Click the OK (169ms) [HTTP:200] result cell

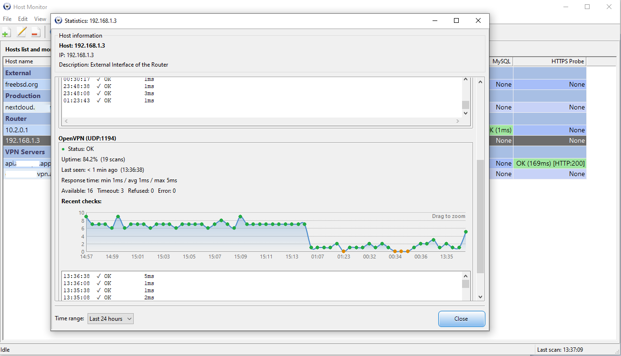pyautogui.click(x=550, y=163)
